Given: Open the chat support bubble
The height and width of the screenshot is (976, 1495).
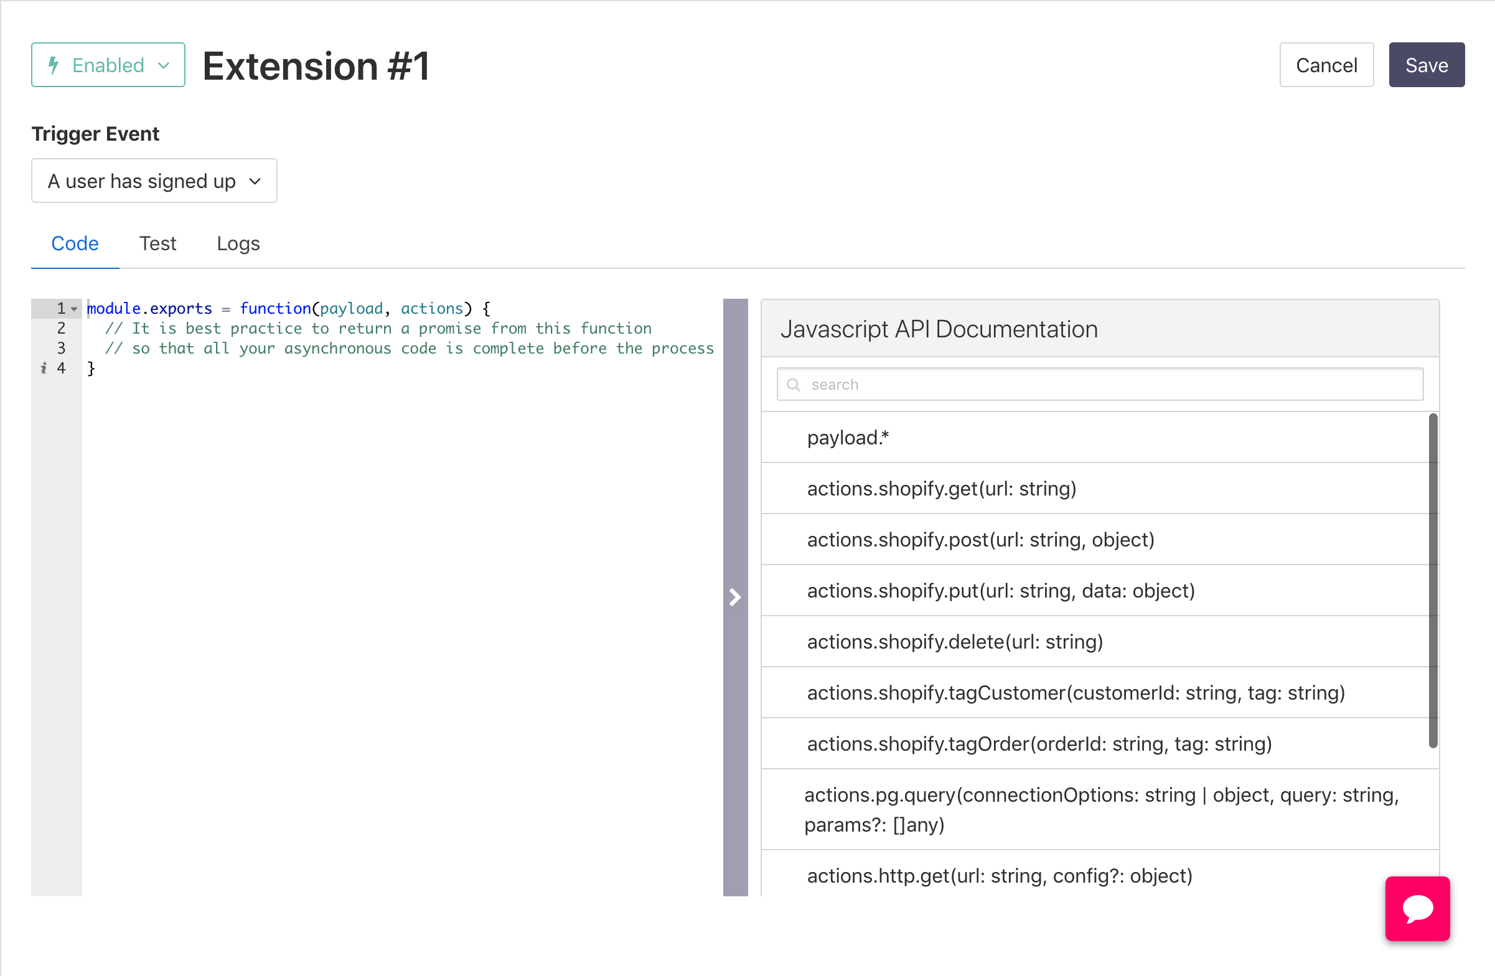Looking at the screenshot, I should pos(1418,908).
